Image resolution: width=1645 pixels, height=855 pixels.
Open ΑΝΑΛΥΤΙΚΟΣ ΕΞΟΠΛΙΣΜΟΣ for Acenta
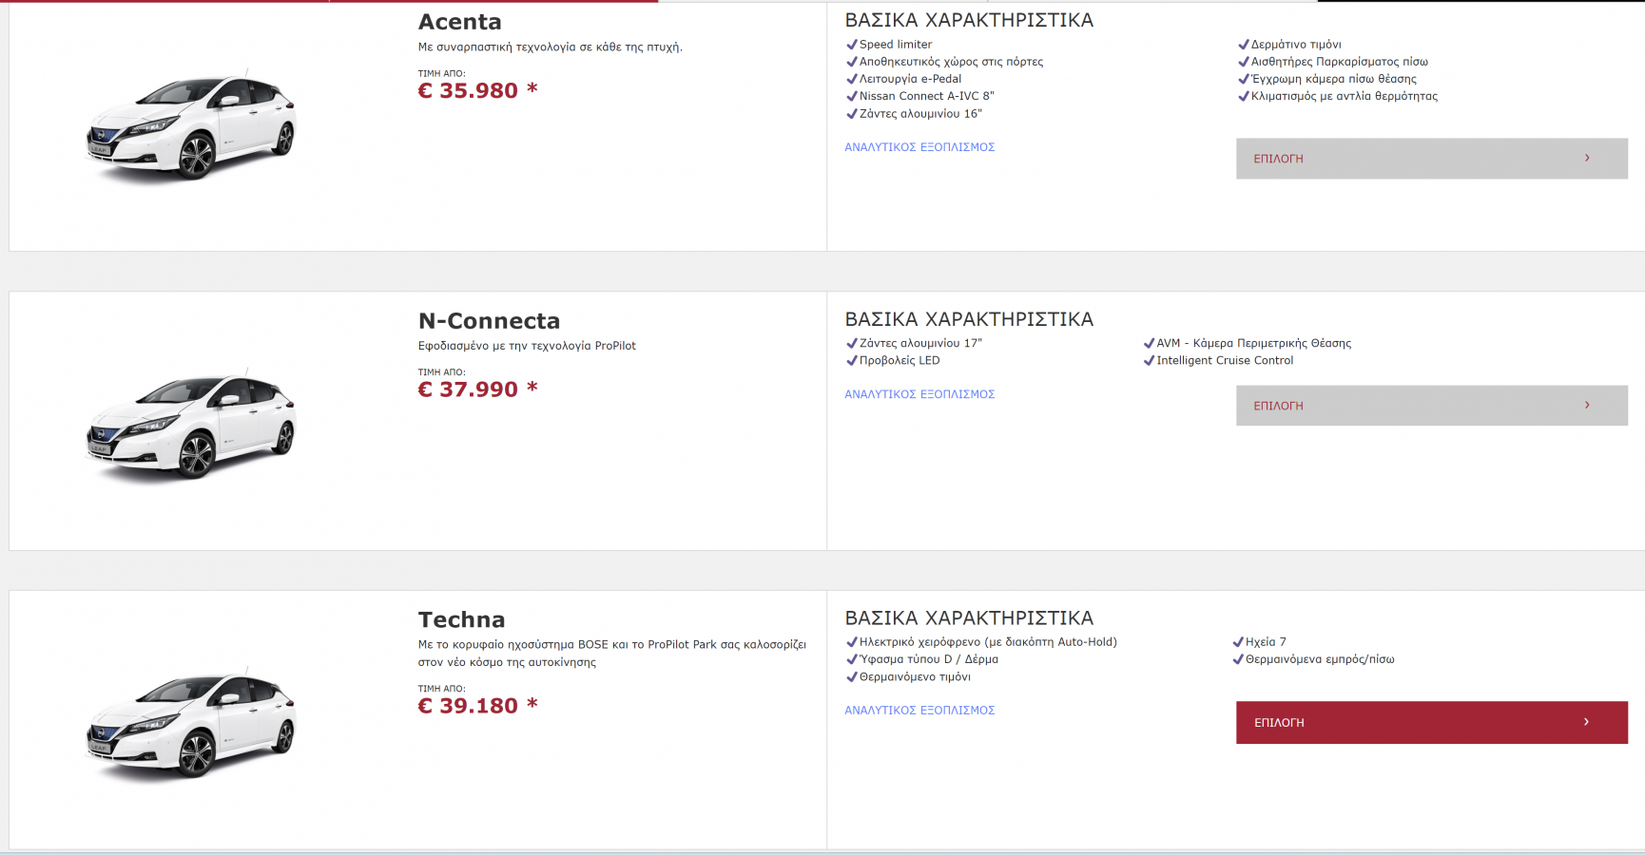pyautogui.click(x=919, y=147)
